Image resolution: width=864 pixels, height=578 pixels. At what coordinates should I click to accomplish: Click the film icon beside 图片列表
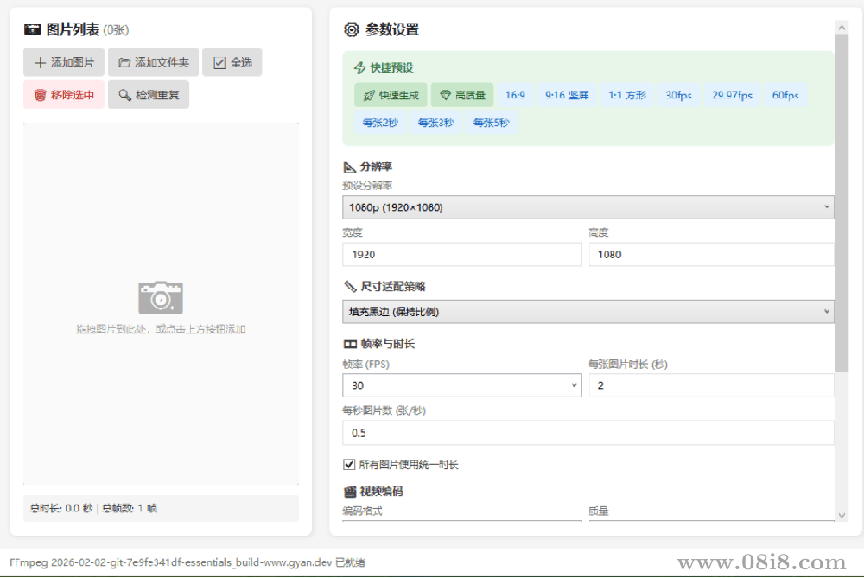[33, 28]
